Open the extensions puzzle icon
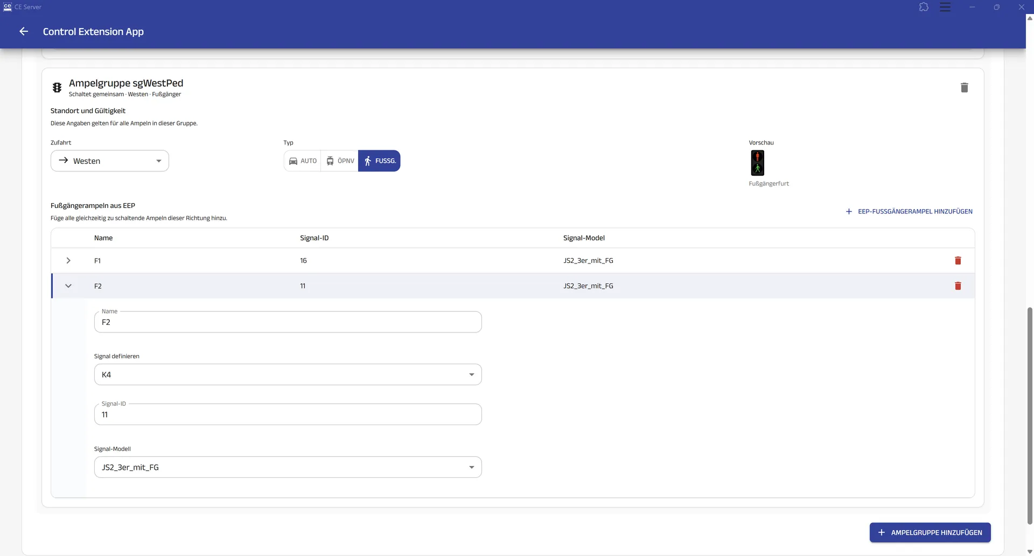Screen dimensions: 1034x556 click(x=924, y=7)
